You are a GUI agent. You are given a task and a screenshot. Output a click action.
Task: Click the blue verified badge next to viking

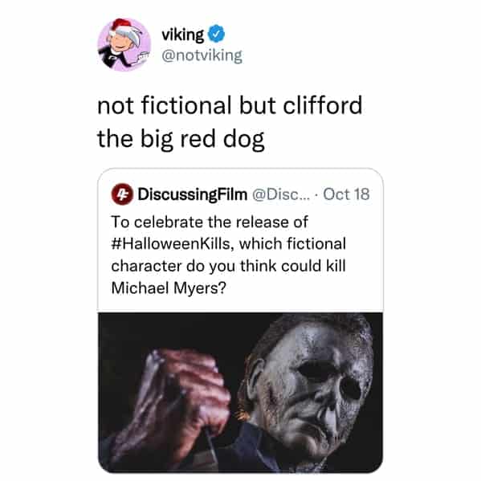coord(217,34)
